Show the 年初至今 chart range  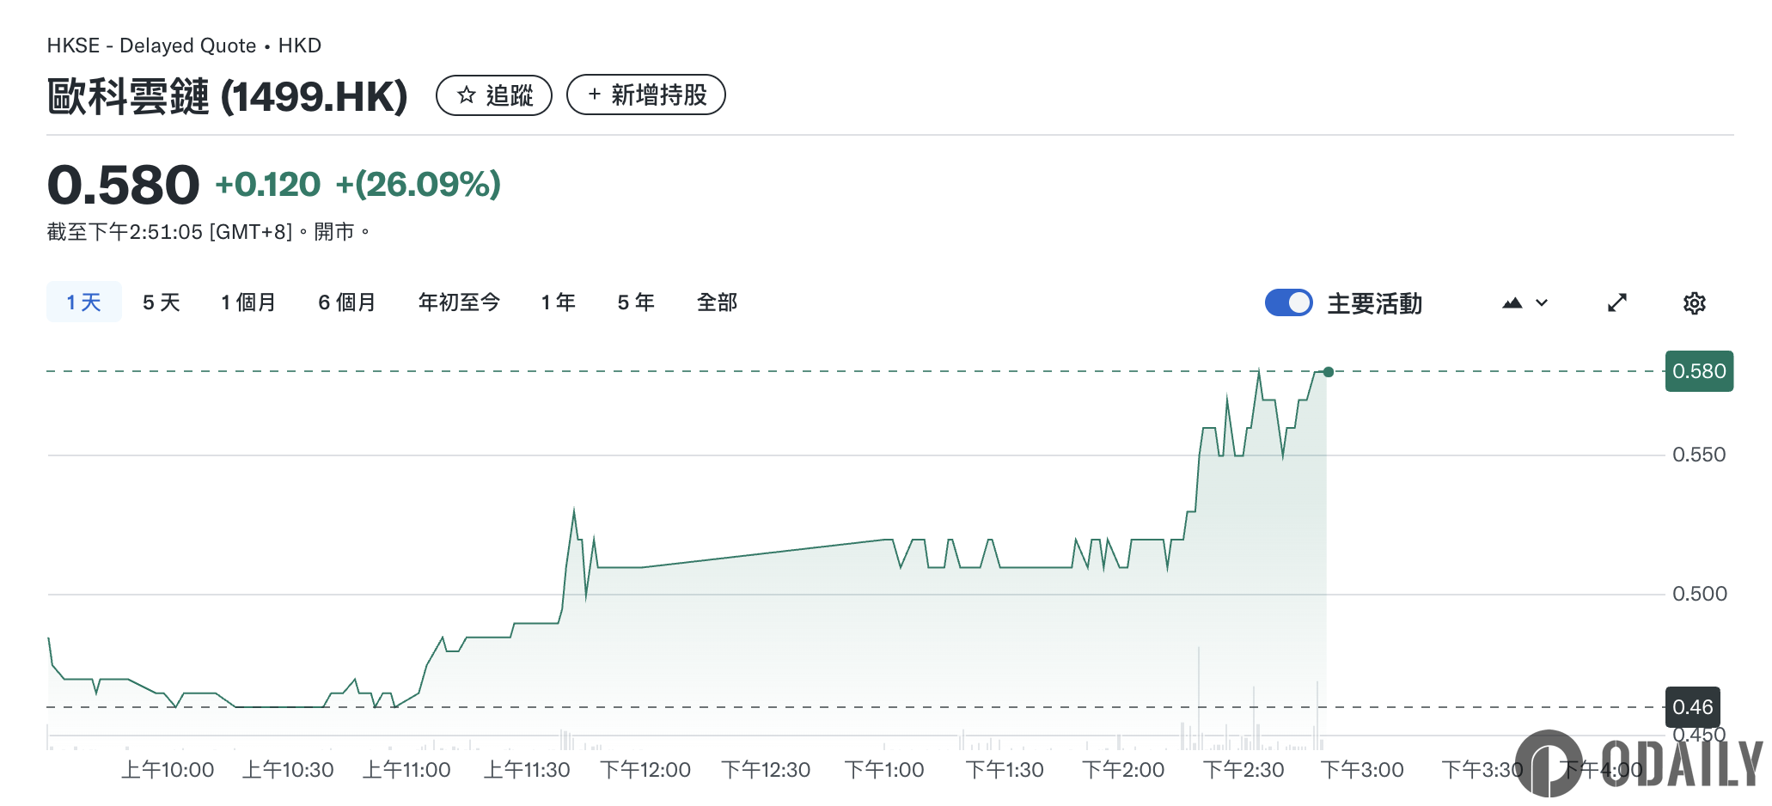(x=459, y=302)
